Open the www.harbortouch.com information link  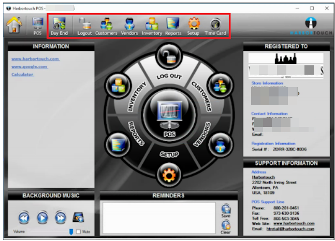click(35, 59)
